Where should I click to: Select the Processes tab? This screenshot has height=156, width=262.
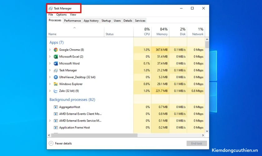pyautogui.click(x=55, y=20)
